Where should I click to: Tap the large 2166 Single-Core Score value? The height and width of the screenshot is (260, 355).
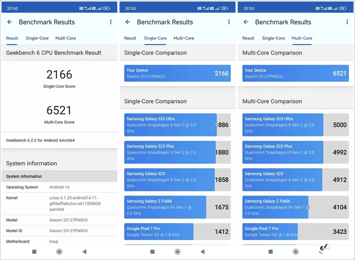tap(59, 74)
